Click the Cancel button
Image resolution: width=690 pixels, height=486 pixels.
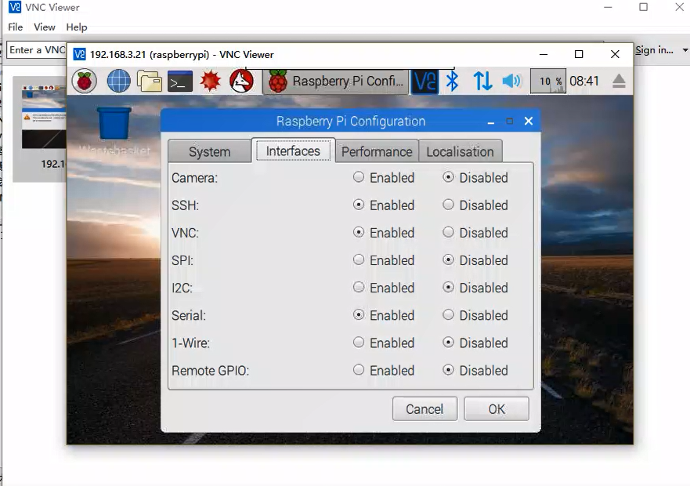(x=424, y=409)
